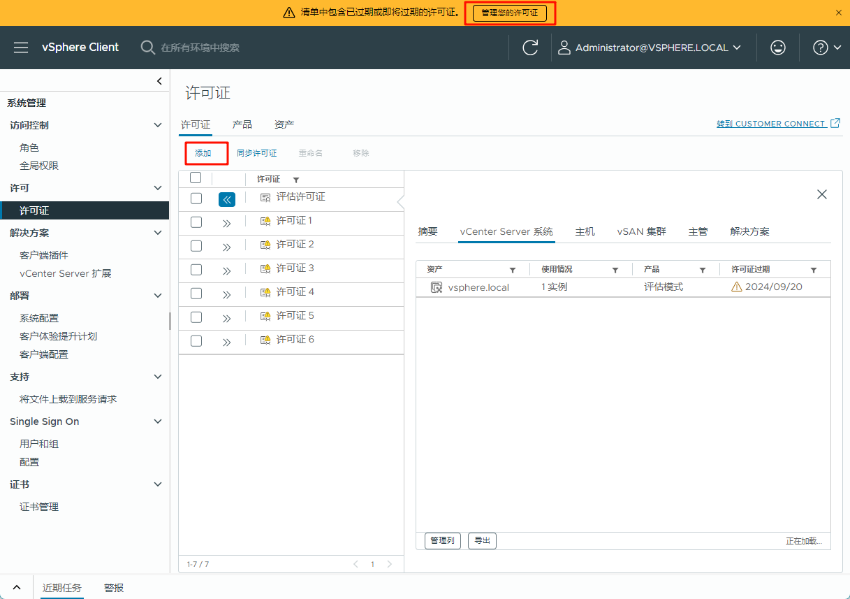Click 添加 to add a license

pos(203,153)
